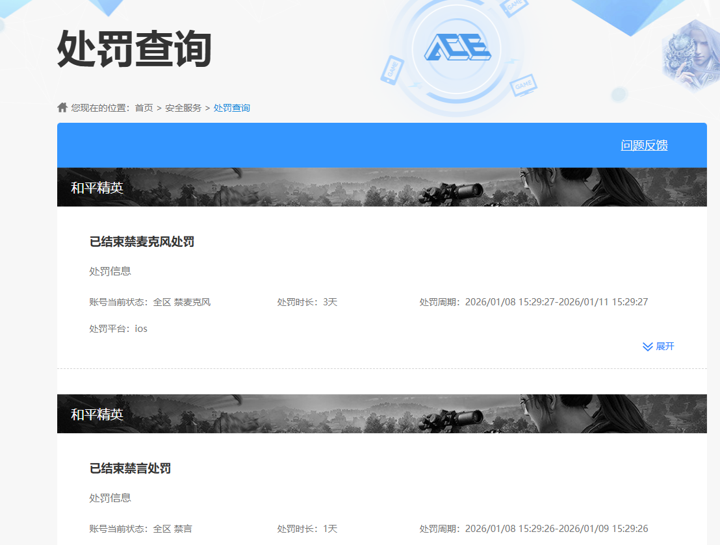Screen dimensions: 720x545
Task: Click the second 和平精英 banner above 已结束禁言处罚
Action: (382, 414)
